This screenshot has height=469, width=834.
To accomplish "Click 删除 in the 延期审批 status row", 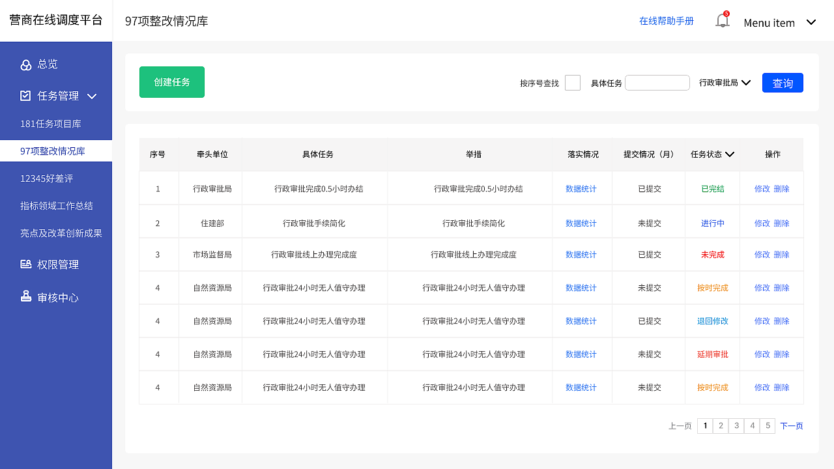I will click(781, 354).
